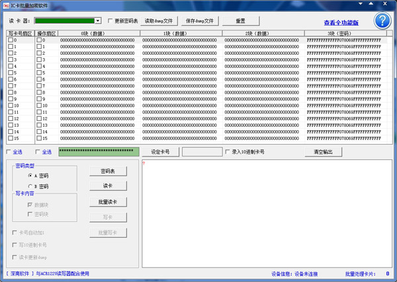Image resolution: width=397 pixels, height=282 pixels.
Task: Open the card reader dropdown
Action: (98, 20)
